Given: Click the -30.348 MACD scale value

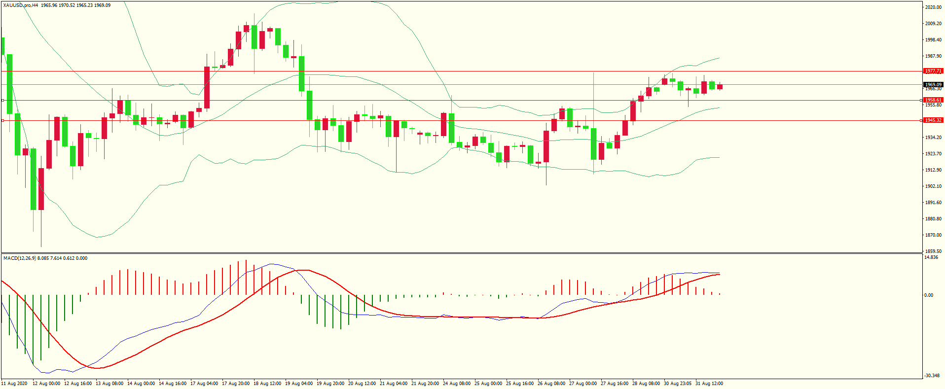Looking at the screenshot, I should 932,376.
